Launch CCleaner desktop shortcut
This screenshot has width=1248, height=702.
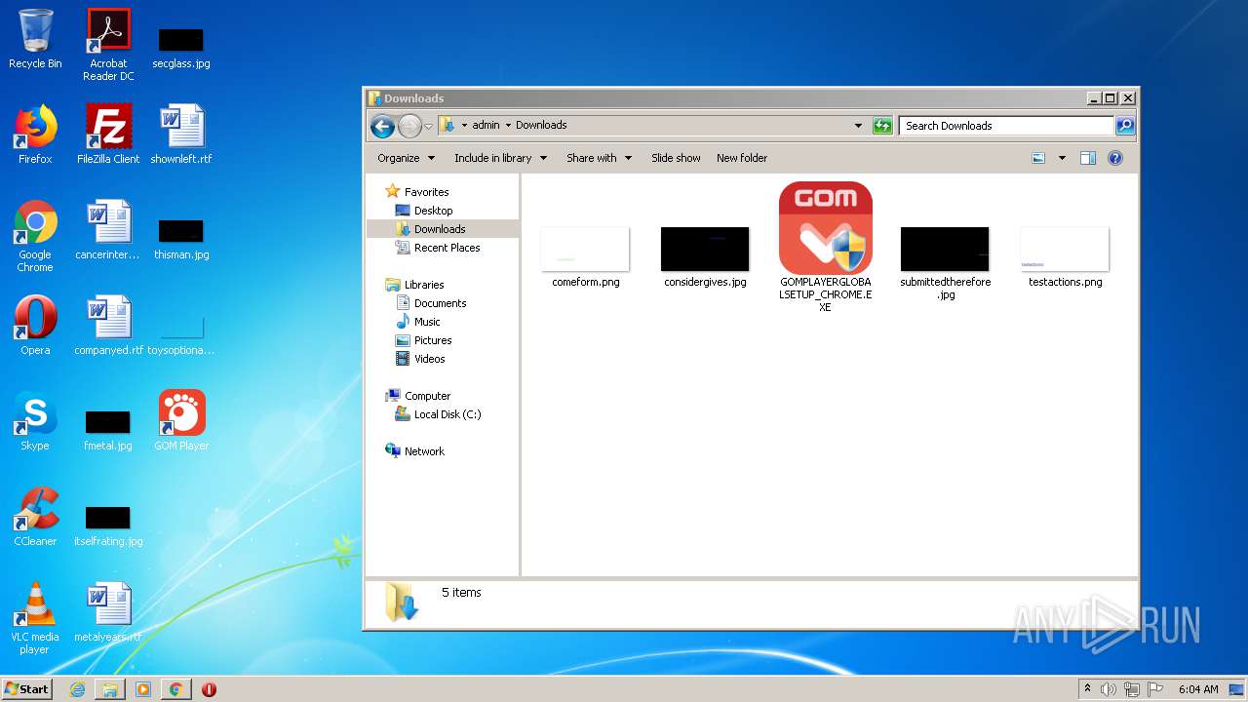coord(35,517)
